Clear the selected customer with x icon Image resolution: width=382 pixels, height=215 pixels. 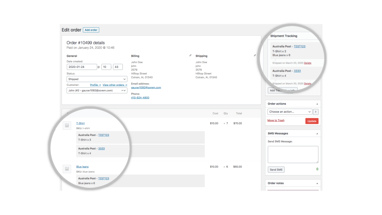point(122,90)
